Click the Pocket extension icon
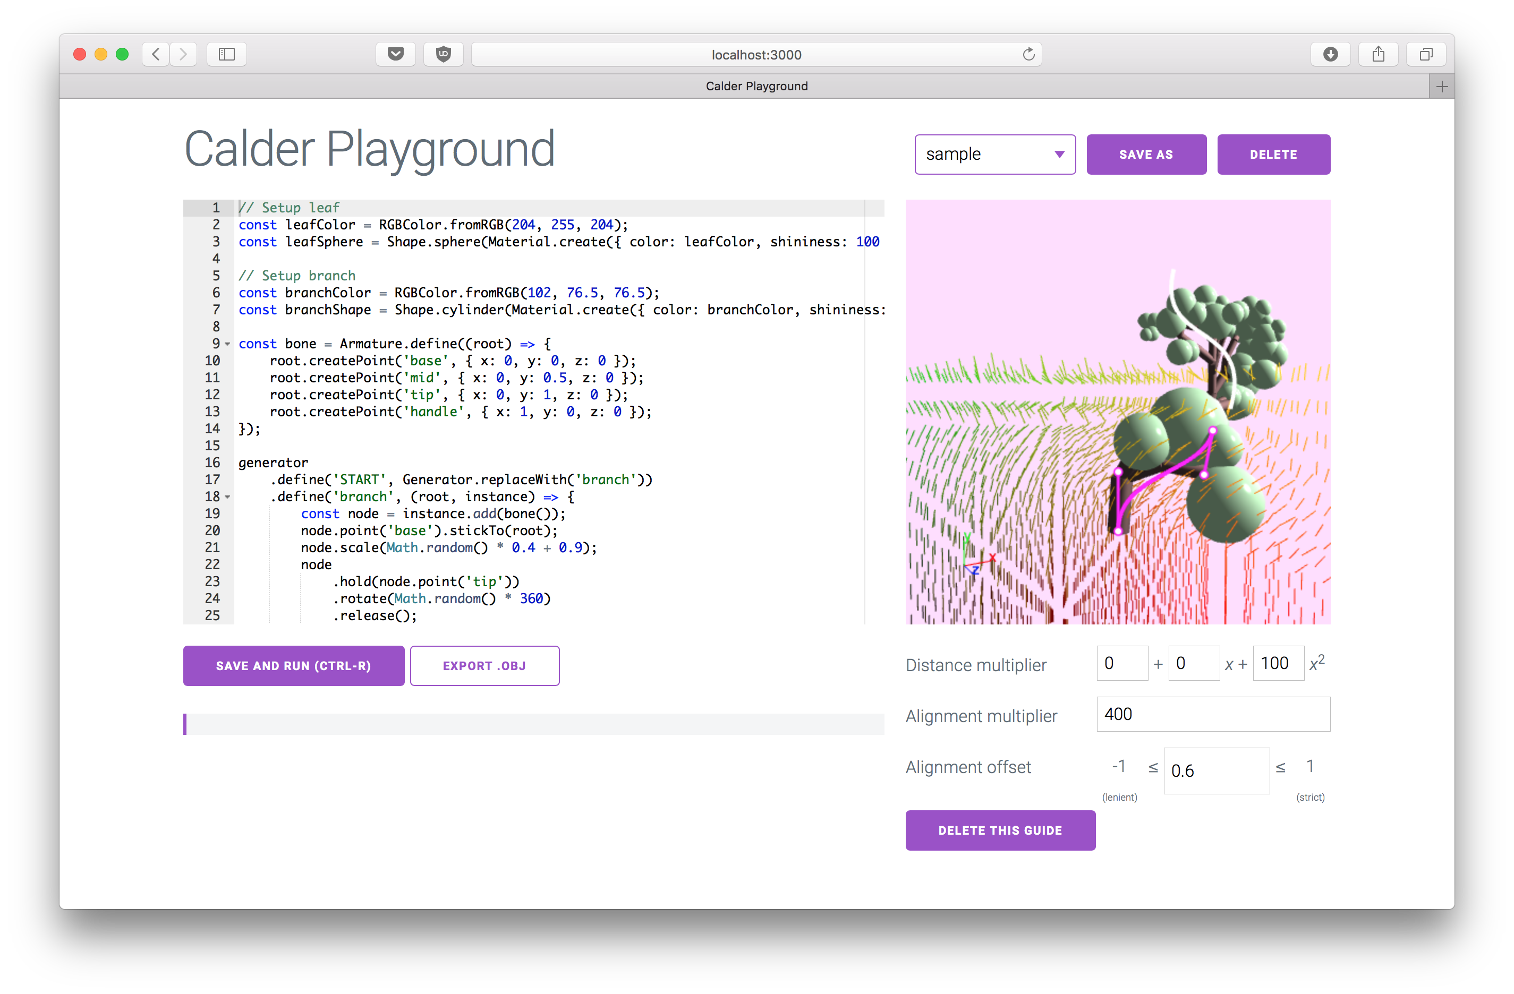The image size is (1514, 994). tap(395, 54)
